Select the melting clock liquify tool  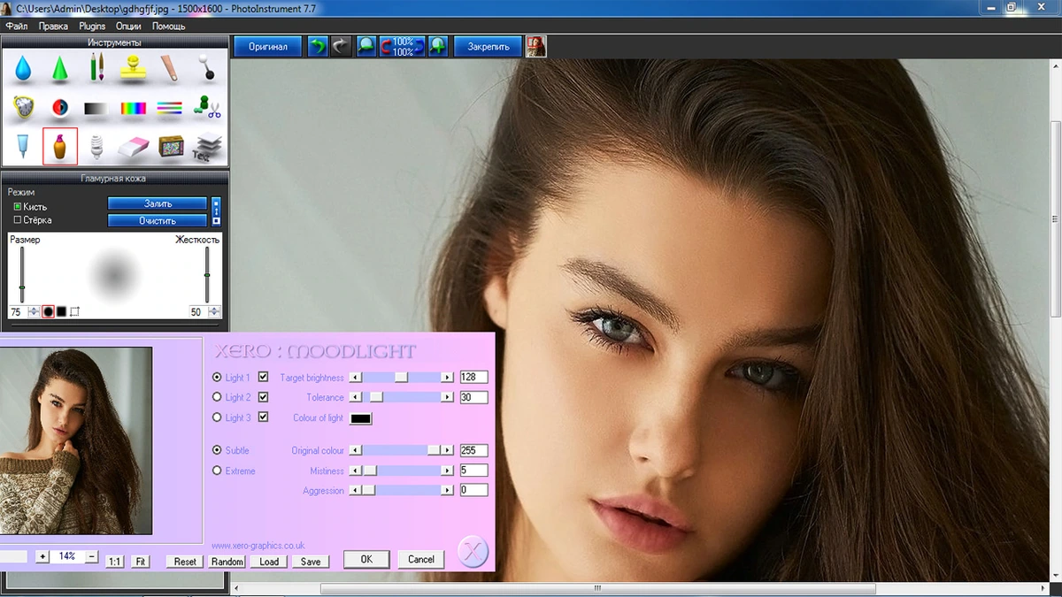point(24,108)
